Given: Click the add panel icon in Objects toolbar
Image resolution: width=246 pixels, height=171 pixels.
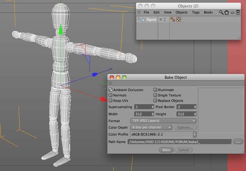Looking at the screenshot, I should (x=238, y=13).
